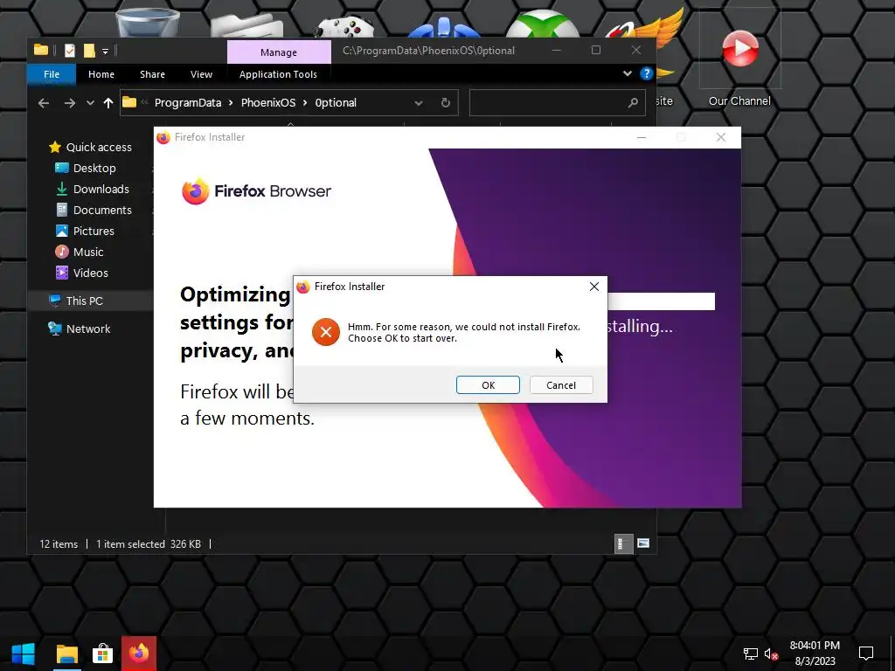Close the Firefox Installer main window
Viewport: 895px width, 671px height.
coord(721,137)
